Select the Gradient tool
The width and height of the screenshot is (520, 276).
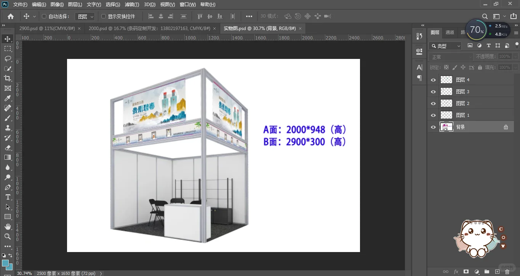point(8,157)
